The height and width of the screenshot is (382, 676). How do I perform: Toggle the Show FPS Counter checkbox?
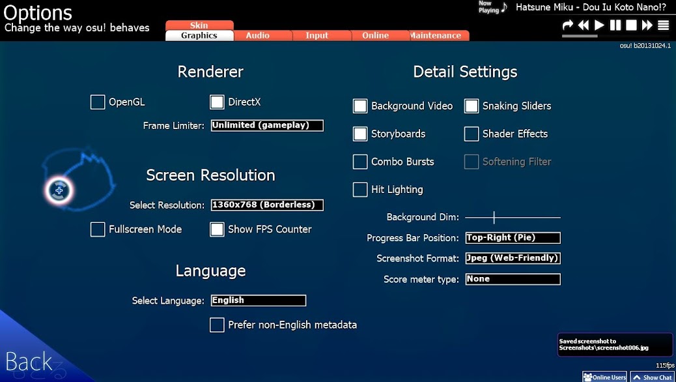[217, 229]
